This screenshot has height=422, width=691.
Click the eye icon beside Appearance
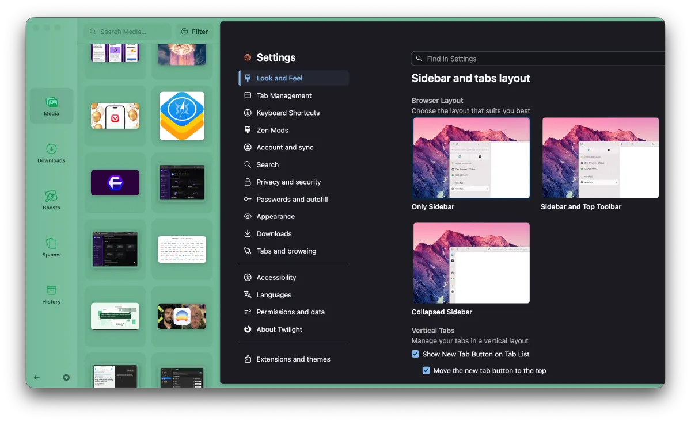(x=248, y=216)
